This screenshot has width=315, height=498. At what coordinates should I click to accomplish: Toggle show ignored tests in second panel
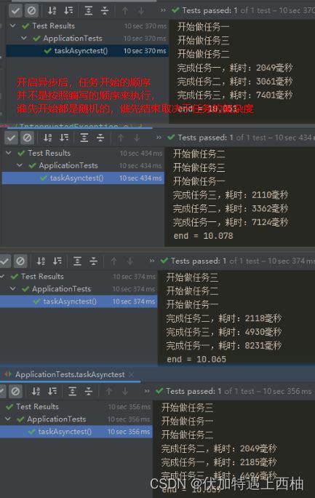pyautogui.click(x=27, y=138)
